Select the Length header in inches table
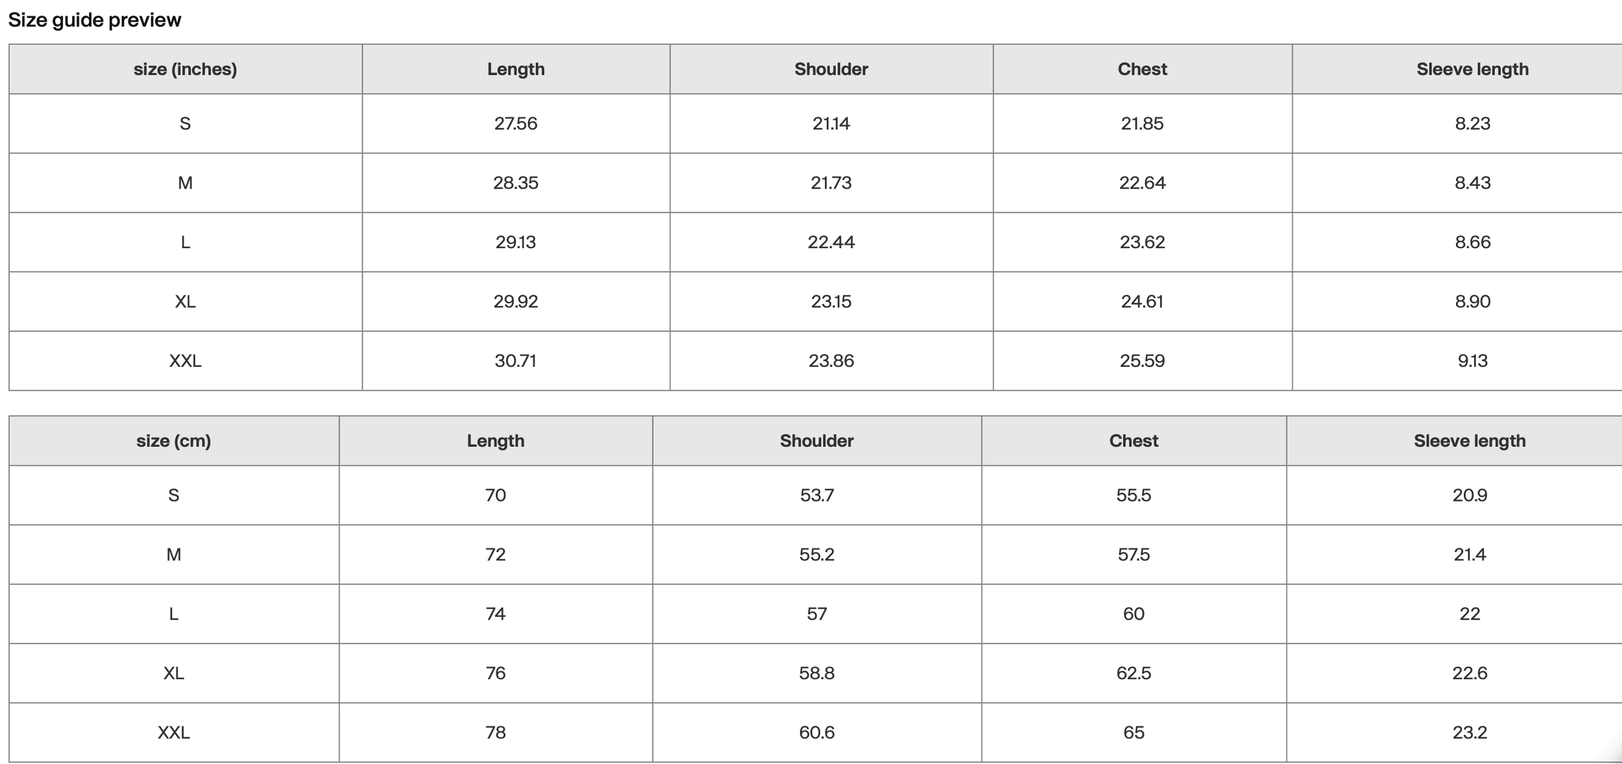Viewport: 1622px width, 764px height. pyautogui.click(x=516, y=69)
